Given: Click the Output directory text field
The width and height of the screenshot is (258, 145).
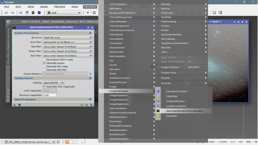Looking at the screenshot, I should [x=65, y=74].
